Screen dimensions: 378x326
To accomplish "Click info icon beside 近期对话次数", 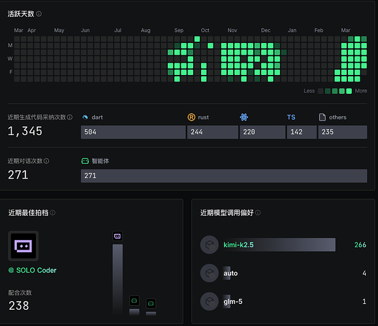I will (x=46, y=161).
